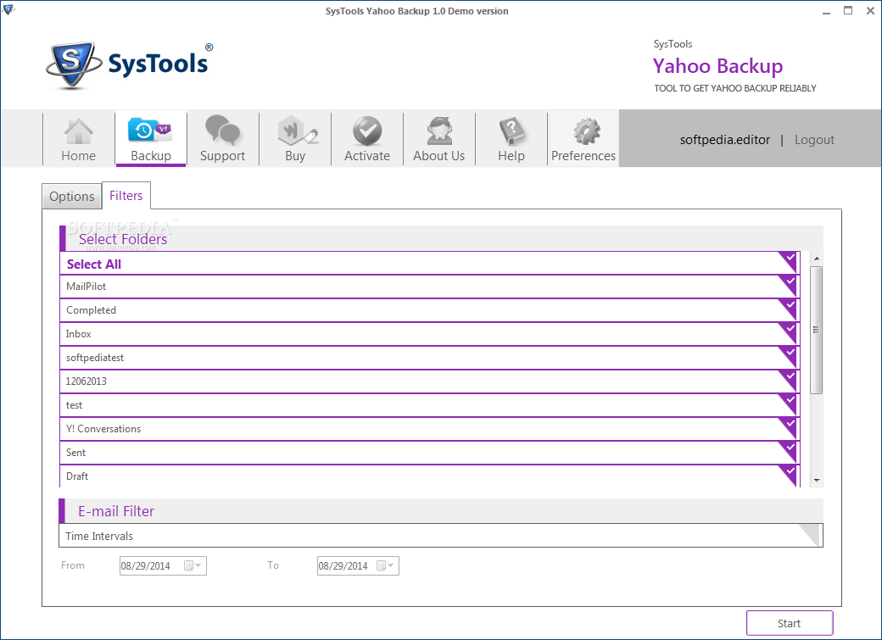
Task: Select the MailPilot folder name
Action: coord(86,287)
